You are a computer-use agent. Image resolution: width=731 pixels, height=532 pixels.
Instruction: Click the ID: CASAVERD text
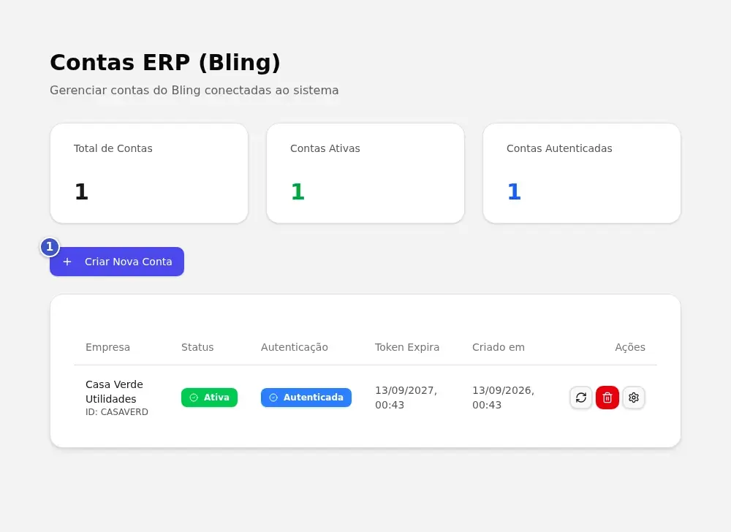tap(116, 412)
